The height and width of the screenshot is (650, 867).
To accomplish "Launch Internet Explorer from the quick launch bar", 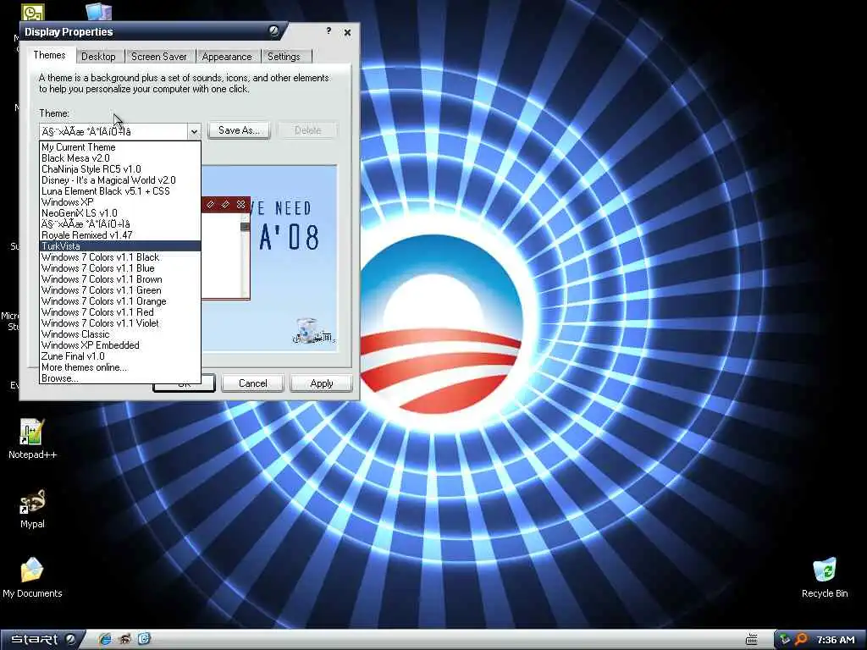I will click(x=104, y=639).
